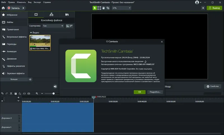Click the license refresh icon

tap(145, 62)
